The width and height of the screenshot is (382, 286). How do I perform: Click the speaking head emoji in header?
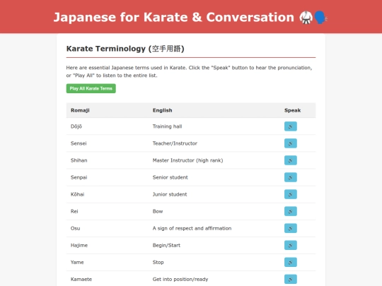(320, 18)
